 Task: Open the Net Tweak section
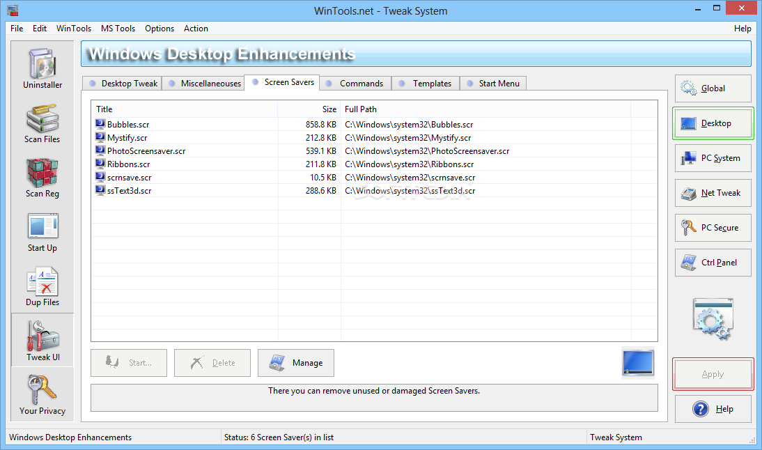pos(713,193)
